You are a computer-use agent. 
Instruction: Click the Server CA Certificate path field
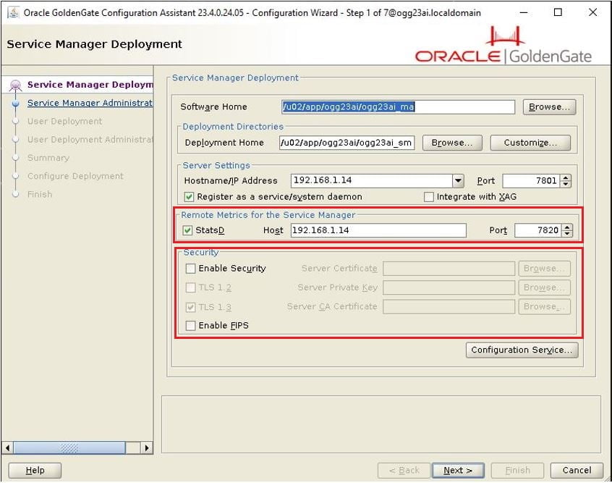tap(449, 307)
